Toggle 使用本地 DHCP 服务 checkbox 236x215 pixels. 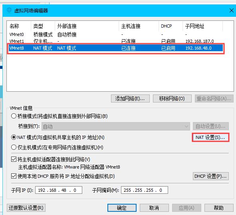click(14, 176)
